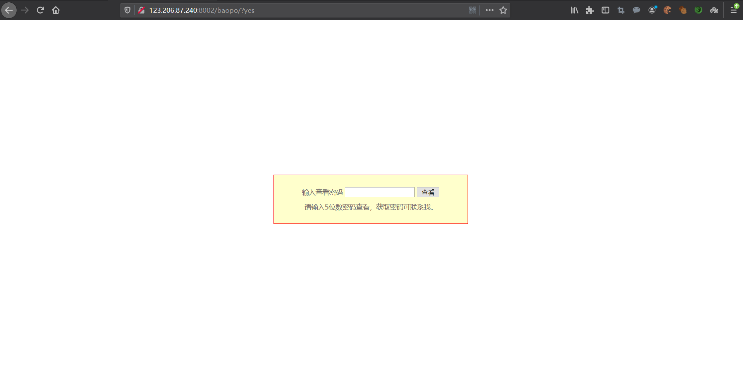Open the first cookie extension icon
Viewport: 743px width, 383px height.
(x=668, y=10)
